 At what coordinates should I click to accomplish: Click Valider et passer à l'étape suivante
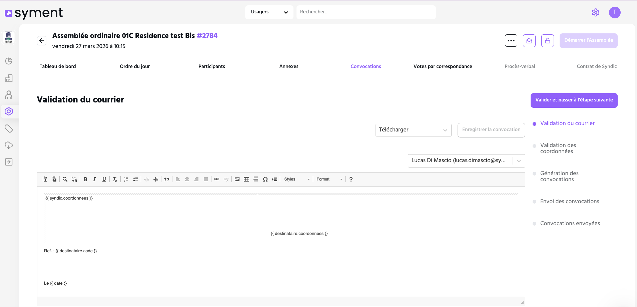[574, 100]
